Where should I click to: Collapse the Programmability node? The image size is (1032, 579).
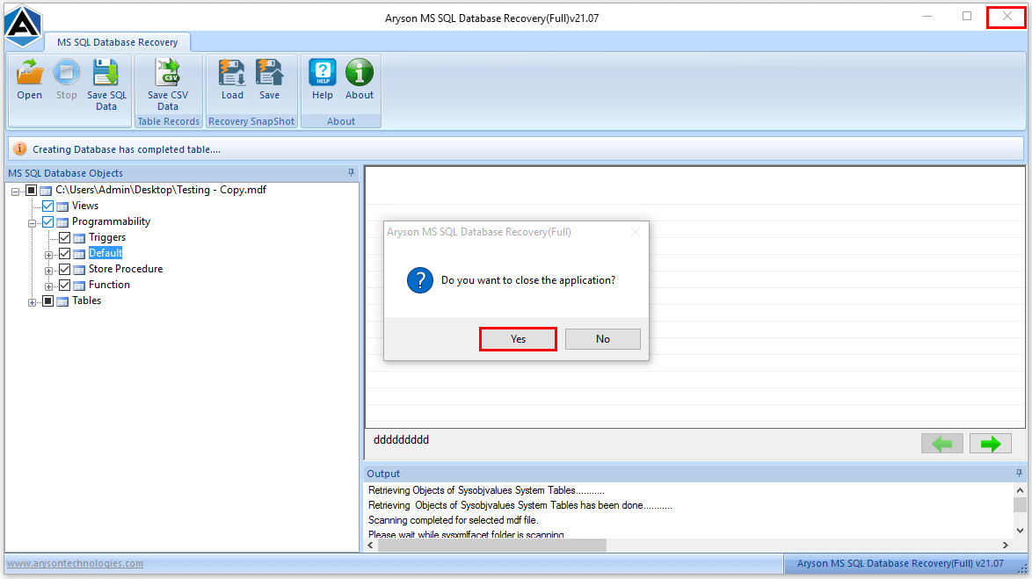[x=32, y=223]
